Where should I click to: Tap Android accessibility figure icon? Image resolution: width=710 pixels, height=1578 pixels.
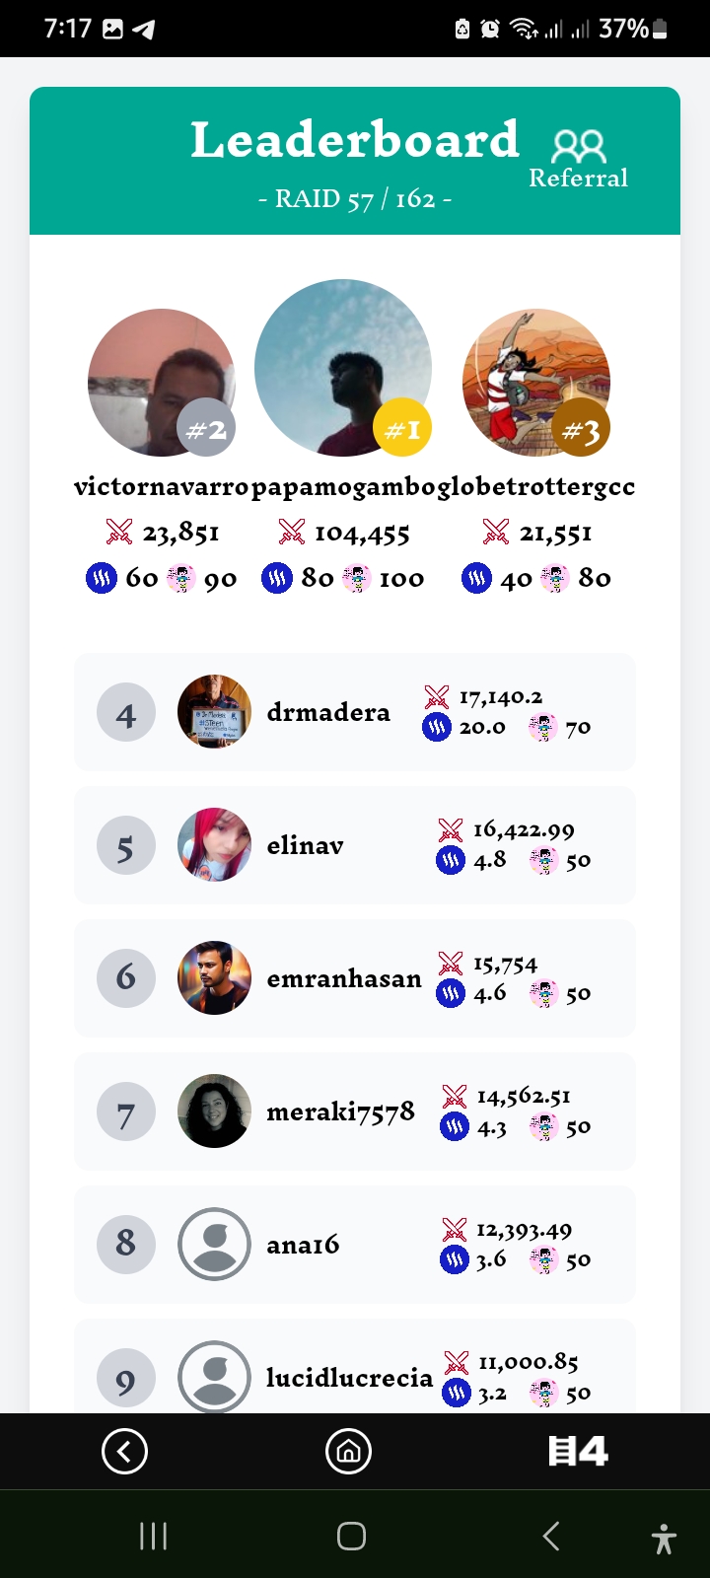click(x=664, y=1537)
